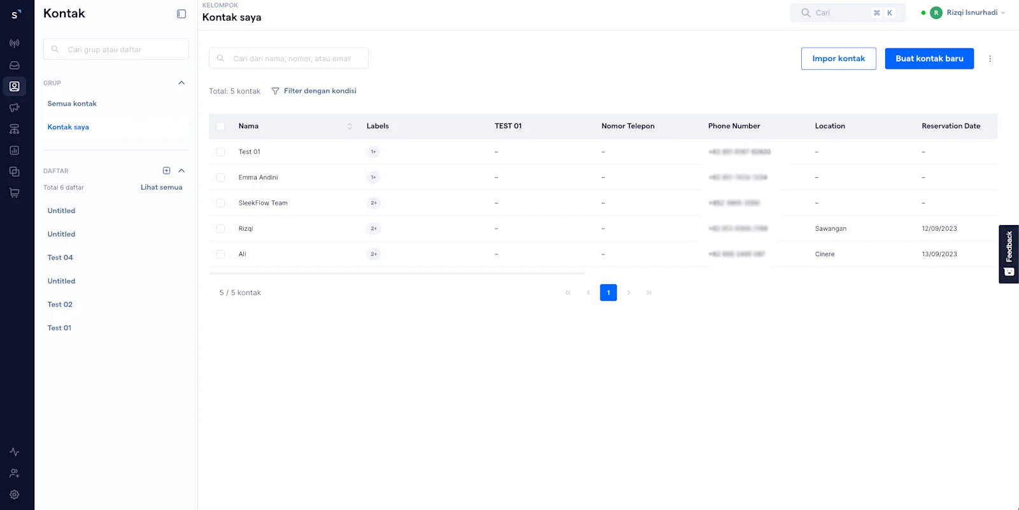Click the Sawangan location cell
Image resolution: width=1019 pixels, height=510 pixels.
[830, 228]
